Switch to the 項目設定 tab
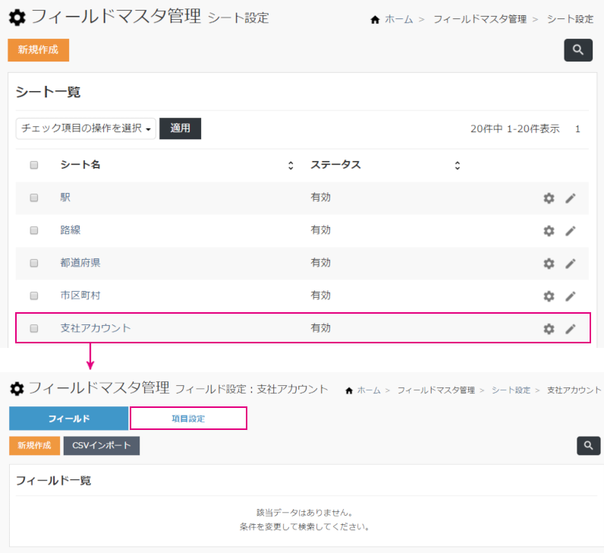604x553 pixels. click(x=188, y=419)
